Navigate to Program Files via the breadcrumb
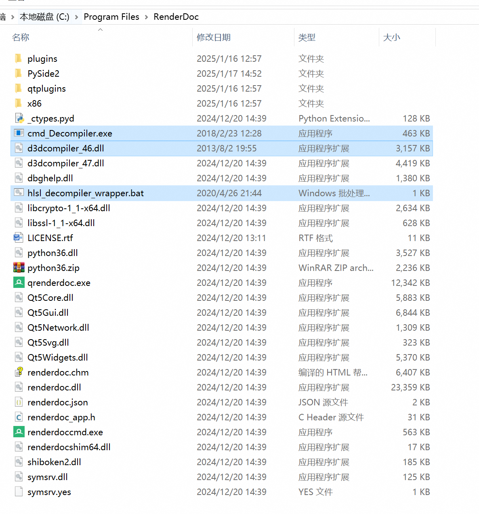Screen dimensions: 479x514 click(111, 17)
